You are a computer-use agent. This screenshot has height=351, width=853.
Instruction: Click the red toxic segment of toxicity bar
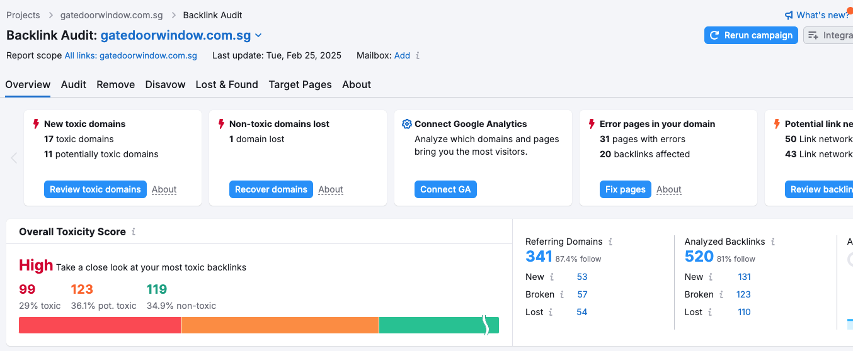100,325
